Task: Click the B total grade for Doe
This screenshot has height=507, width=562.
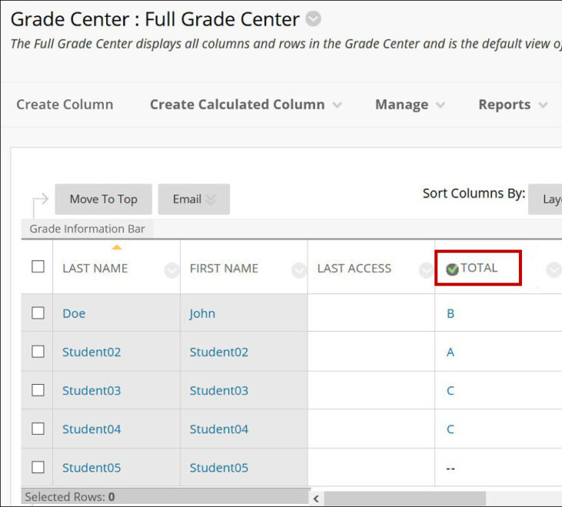Action: point(450,314)
